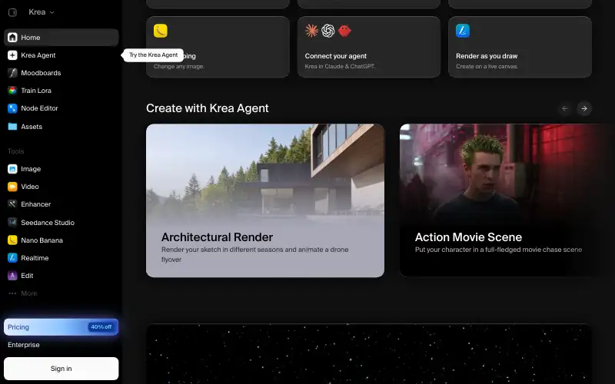Click the Sign in button
Screen dimensions: 615x384
point(61,369)
